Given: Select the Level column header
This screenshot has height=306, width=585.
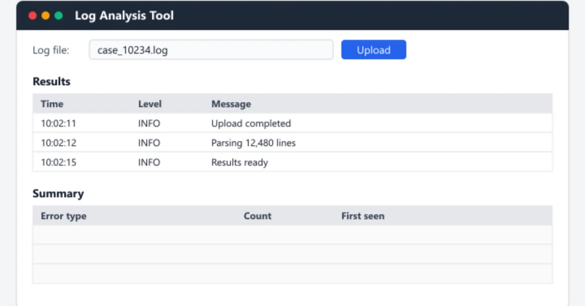Looking at the screenshot, I should tap(150, 104).
